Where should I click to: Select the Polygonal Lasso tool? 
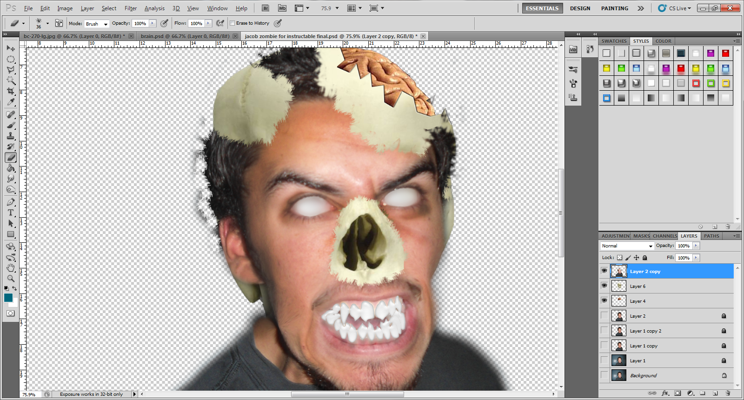point(11,70)
